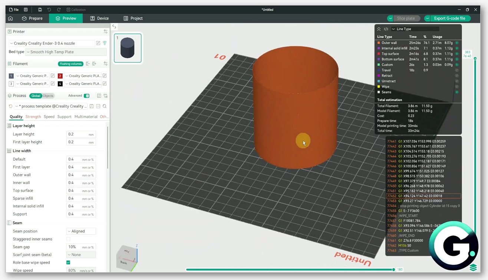Open the Calibration menu
Viewport: 488px width, 280px height.
pos(76,10)
